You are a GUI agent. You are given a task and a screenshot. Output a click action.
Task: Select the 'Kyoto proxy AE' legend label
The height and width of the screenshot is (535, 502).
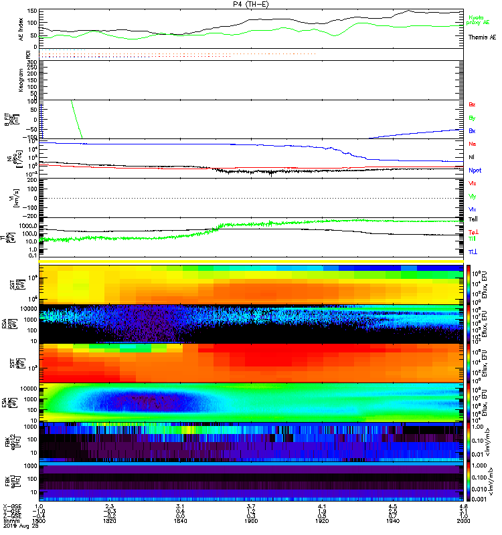478,20
